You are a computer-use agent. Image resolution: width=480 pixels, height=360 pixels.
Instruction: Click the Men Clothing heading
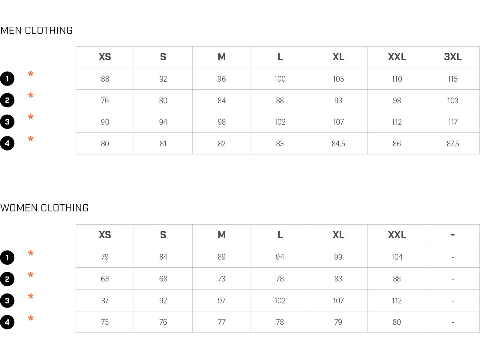pyautogui.click(x=37, y=31)
